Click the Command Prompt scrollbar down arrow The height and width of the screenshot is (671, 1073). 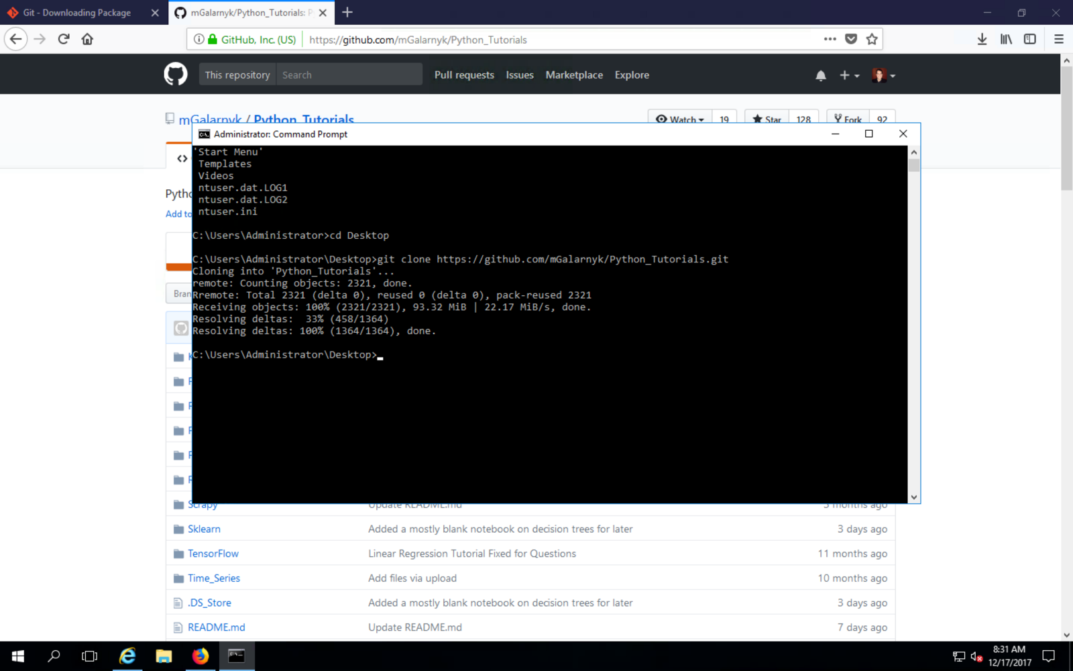913,497
